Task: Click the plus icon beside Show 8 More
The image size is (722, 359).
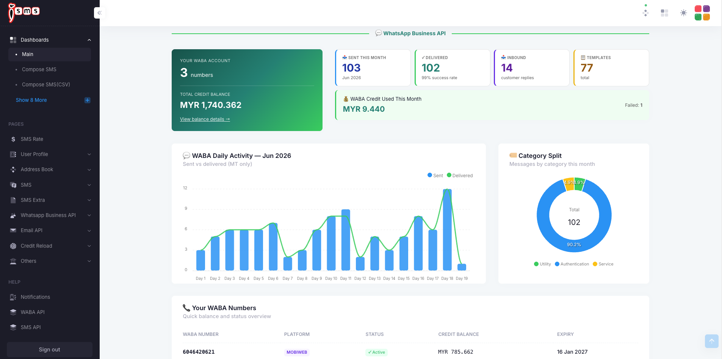Action: tap(88, 100)
